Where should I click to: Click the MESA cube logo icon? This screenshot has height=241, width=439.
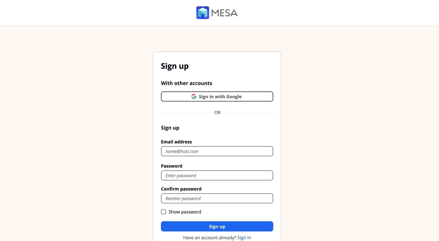[203, 13]
